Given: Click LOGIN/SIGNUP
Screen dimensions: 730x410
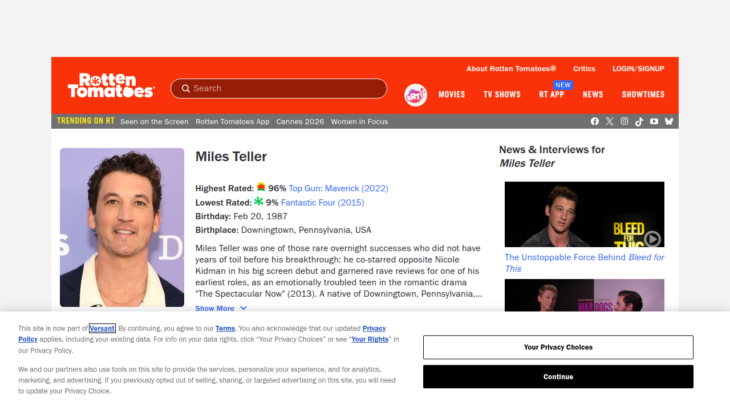Looking at the screenshot, I should tap(638, 68).
